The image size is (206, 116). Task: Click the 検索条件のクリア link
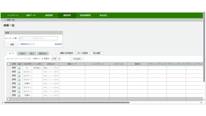click(x=27, y=44)
